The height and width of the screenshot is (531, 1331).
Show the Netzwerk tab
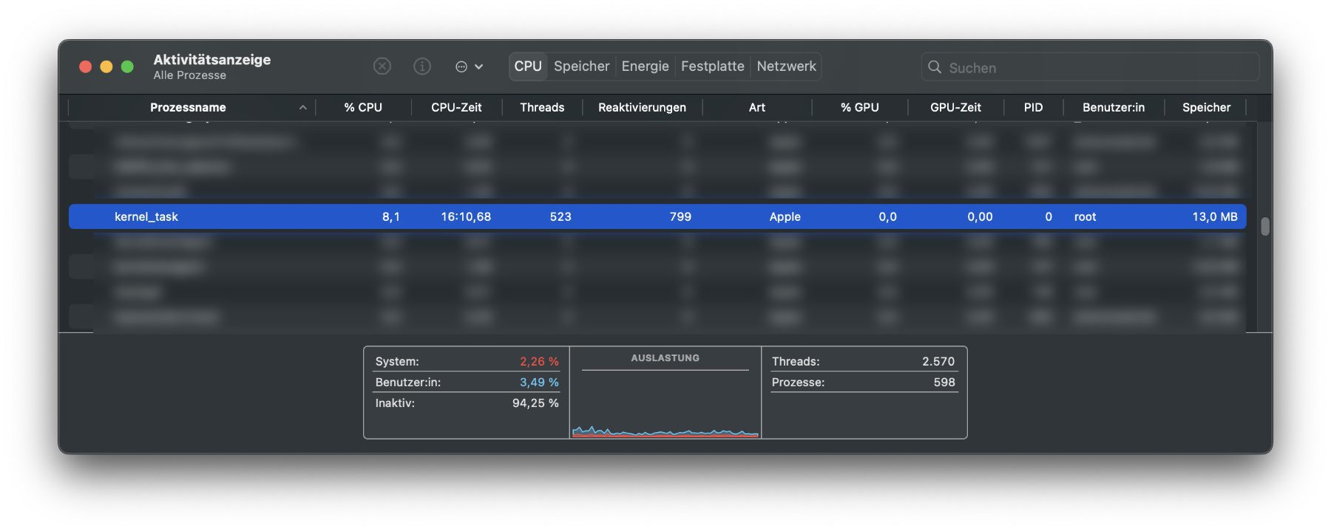[x=786, y=66]
